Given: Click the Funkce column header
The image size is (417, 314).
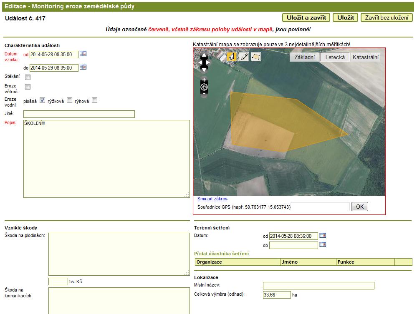Looking at the screenshot, I should click(366, 262).
